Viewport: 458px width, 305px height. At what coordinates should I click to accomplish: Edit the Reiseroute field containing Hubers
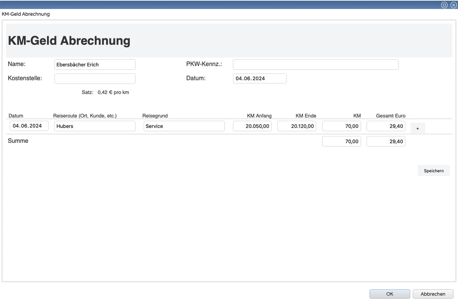tap(95, 126)
